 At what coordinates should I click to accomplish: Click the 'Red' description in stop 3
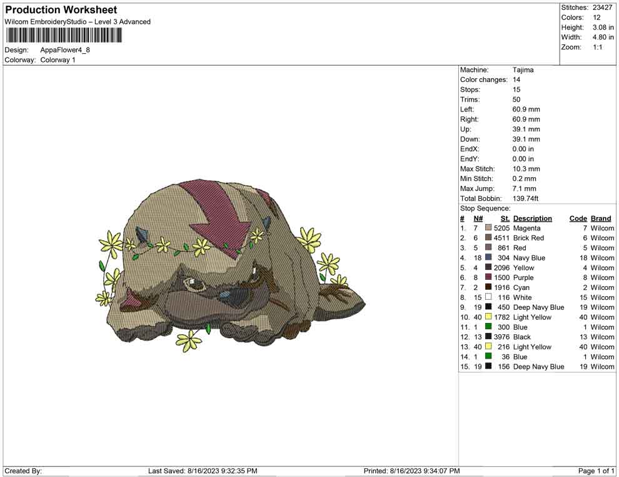tap(520, 248)
